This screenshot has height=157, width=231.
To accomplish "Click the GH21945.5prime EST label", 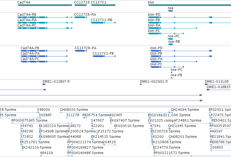I will pyautogui.click(x=182, y=126).
